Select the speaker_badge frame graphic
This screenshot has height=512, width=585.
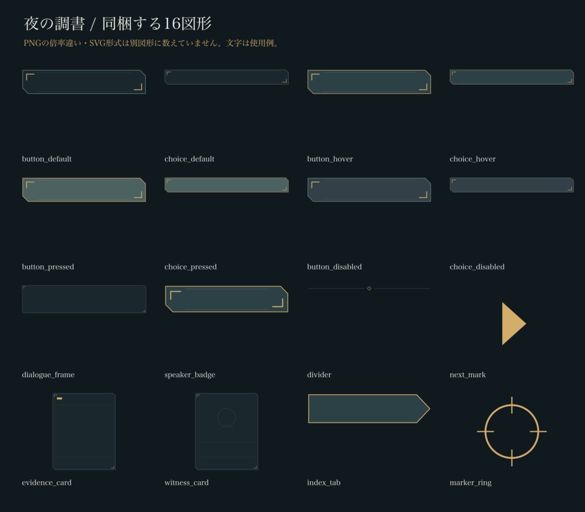(x=226, y=299)
